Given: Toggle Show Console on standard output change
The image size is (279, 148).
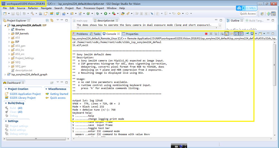Looking at the screenshot, I should coord(236,34).
